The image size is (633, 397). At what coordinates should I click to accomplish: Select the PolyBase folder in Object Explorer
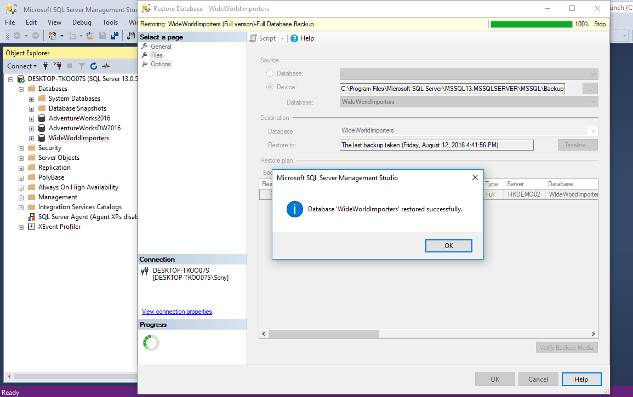pos(52,177)
